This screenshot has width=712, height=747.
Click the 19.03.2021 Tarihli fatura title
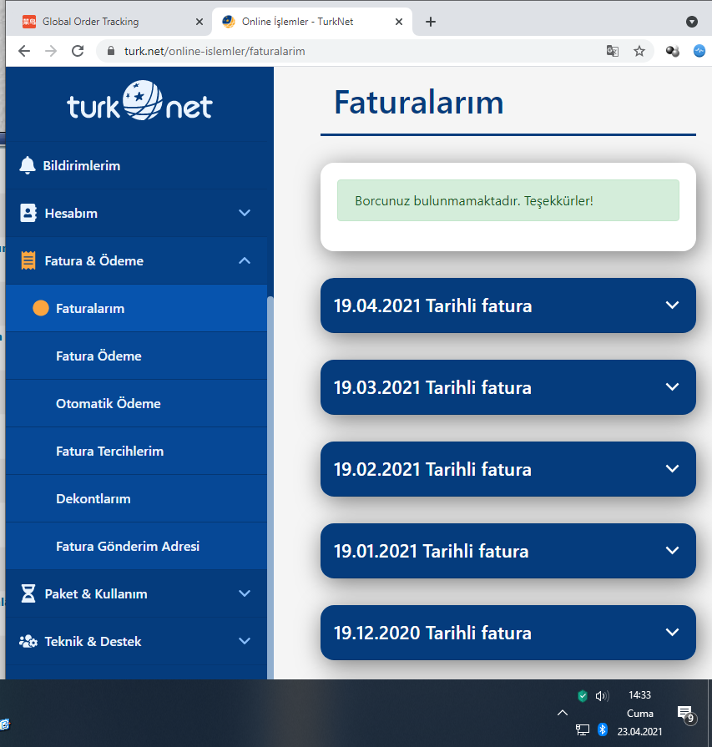click(x=432, y=388)
